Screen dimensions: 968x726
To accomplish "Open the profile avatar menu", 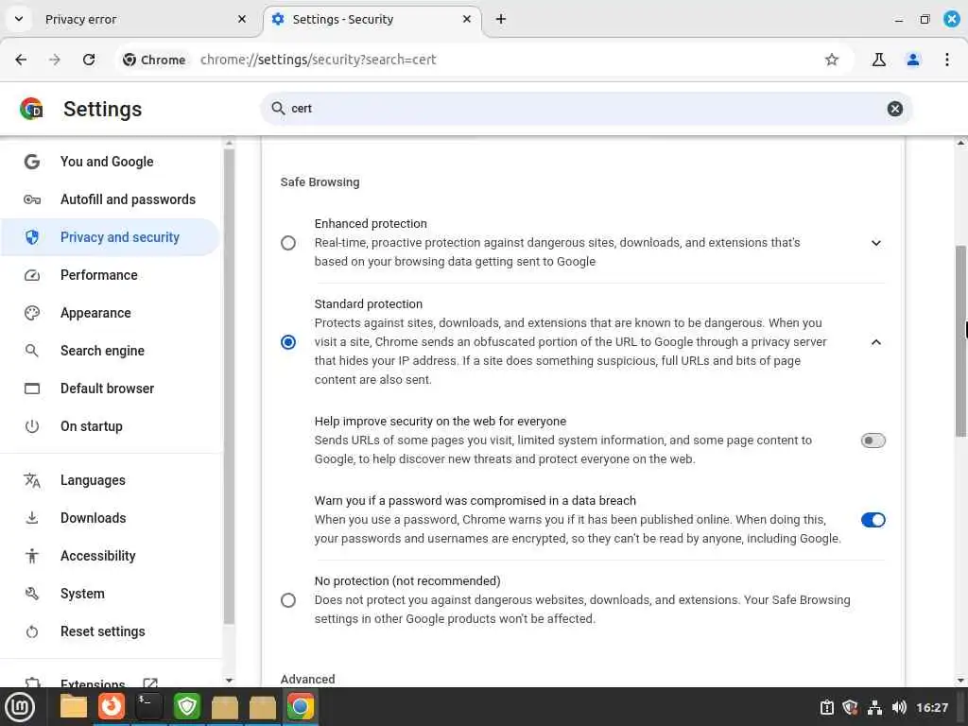I will pos(912,60).
